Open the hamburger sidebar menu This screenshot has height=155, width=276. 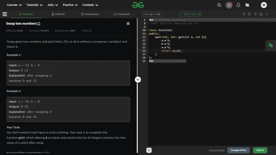[5, 14]
